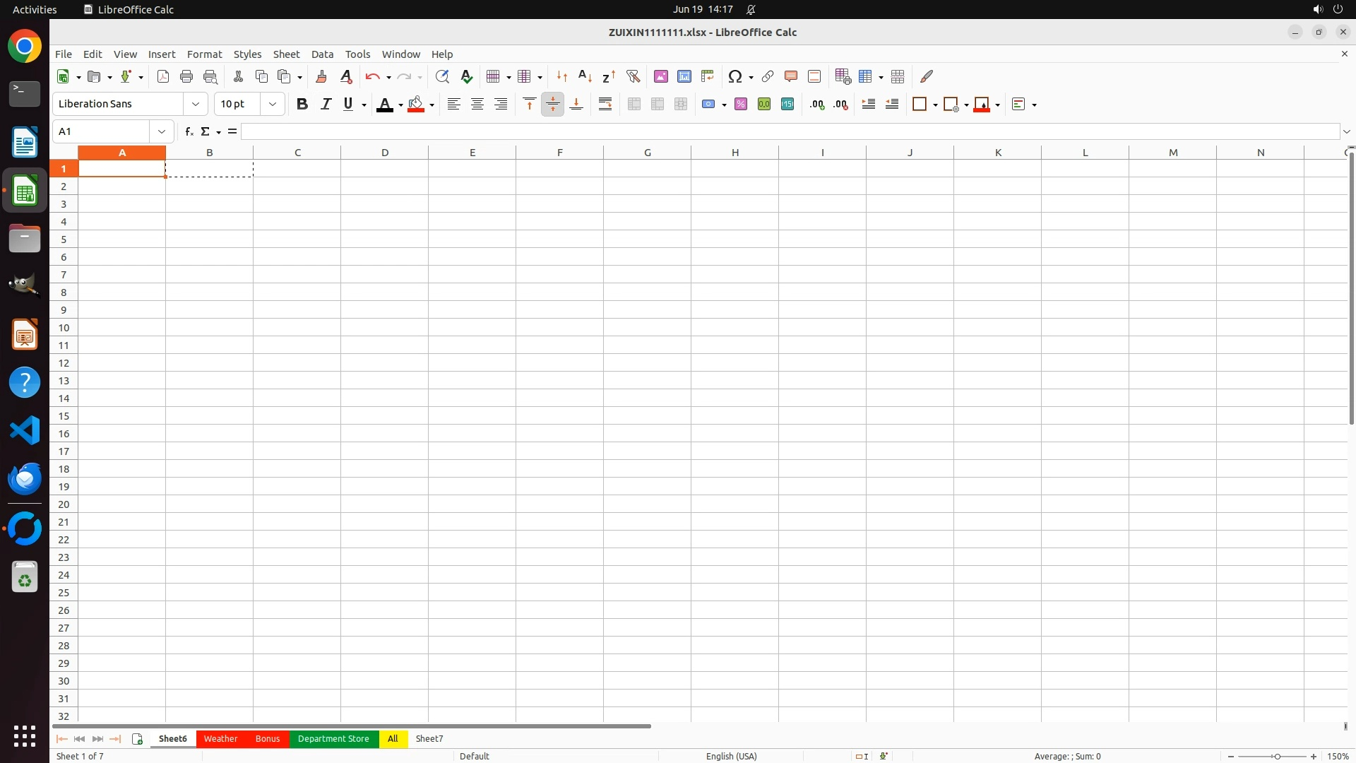The height and width of the screenshot is (763, 1356).
Task: Open the Data menu
Action: [x=322, y=54]
